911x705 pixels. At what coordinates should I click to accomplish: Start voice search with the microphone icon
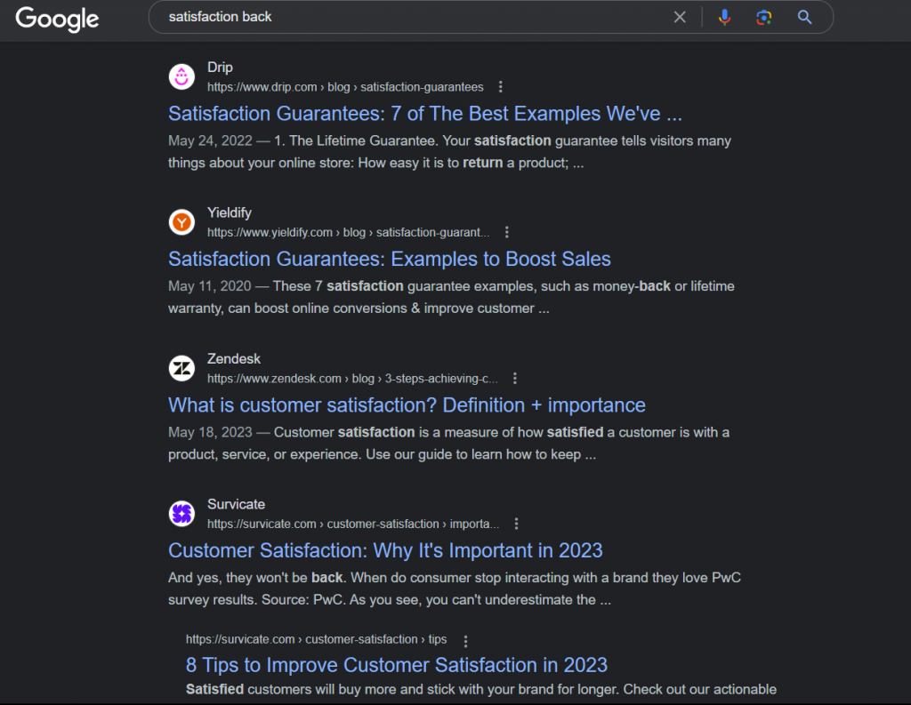pos(724,18)
